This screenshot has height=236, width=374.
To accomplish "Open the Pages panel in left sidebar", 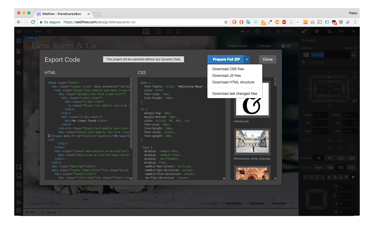I will click(19, 51).
